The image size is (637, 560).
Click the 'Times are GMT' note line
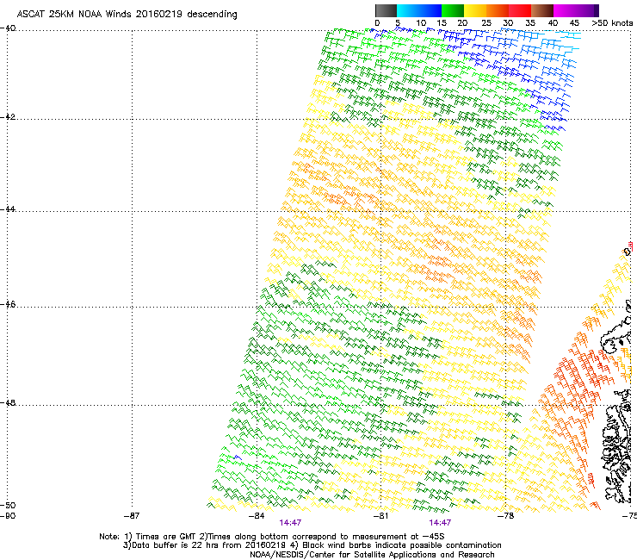tap(272, 537)
